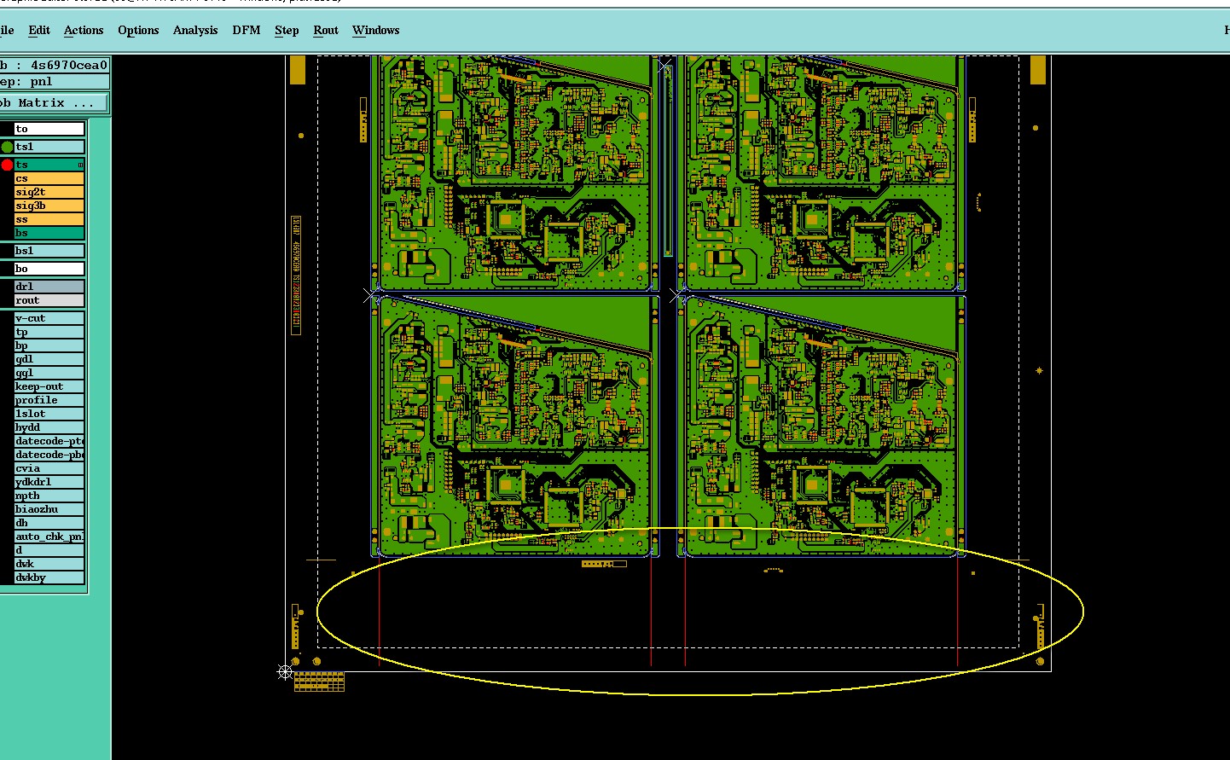The image size is (1230, 760).
Task: Select the 'drl' drill layer
Action: [49, 287]
